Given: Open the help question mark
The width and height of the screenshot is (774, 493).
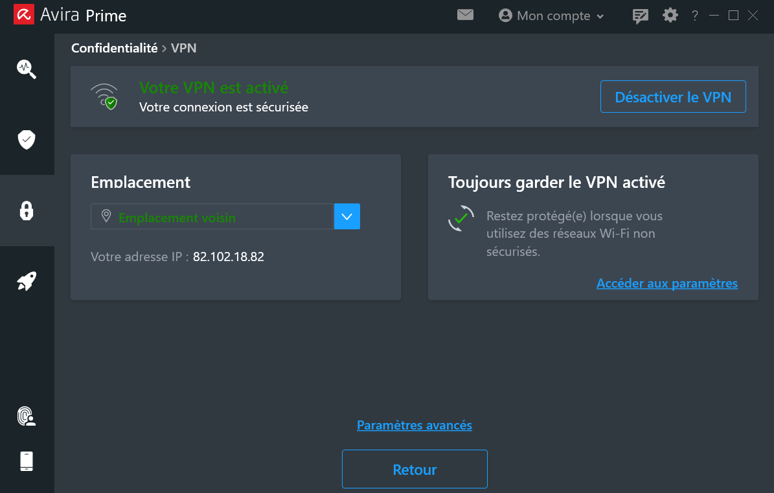Looking at the screenshot, I should pos(694,16).
